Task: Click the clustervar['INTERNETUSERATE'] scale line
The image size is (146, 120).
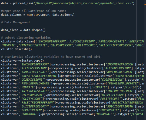Action: click(73, 91)
